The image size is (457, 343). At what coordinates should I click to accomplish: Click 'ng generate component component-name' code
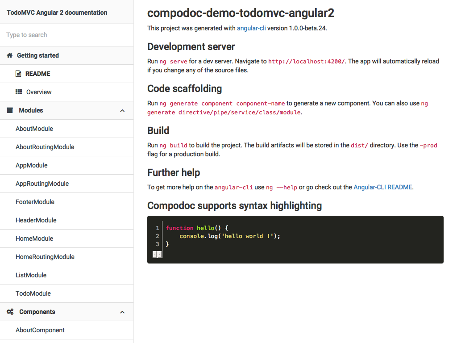pyautogui.click(x=222, y=104)
